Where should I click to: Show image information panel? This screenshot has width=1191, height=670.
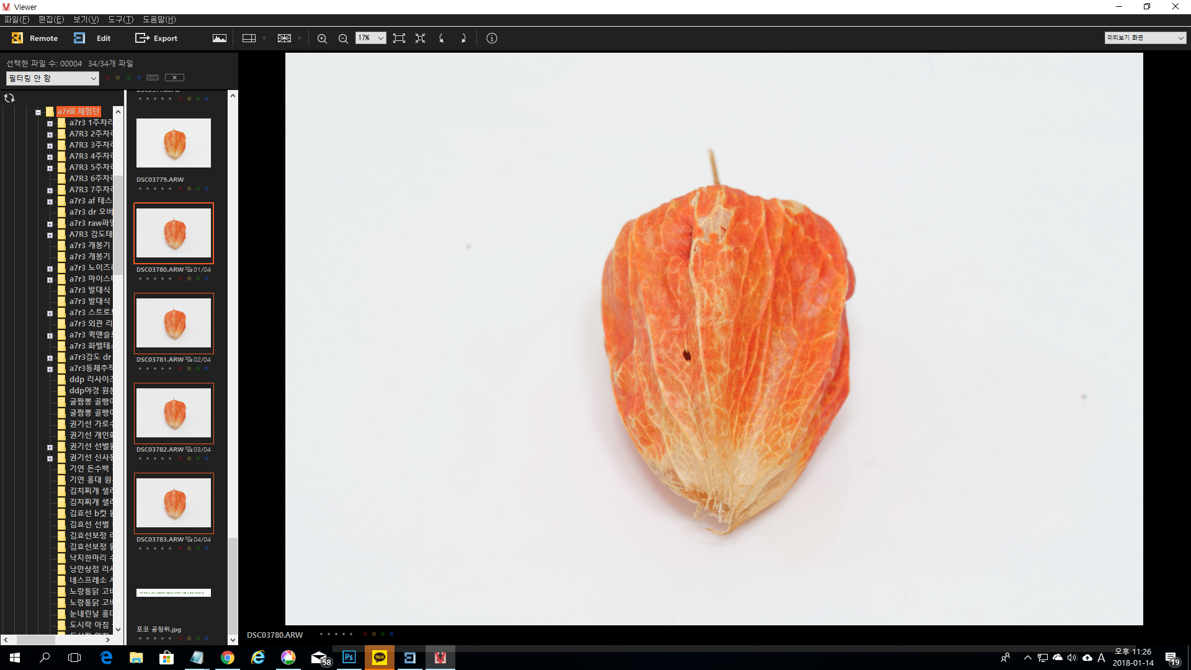(x=492, y=38)
